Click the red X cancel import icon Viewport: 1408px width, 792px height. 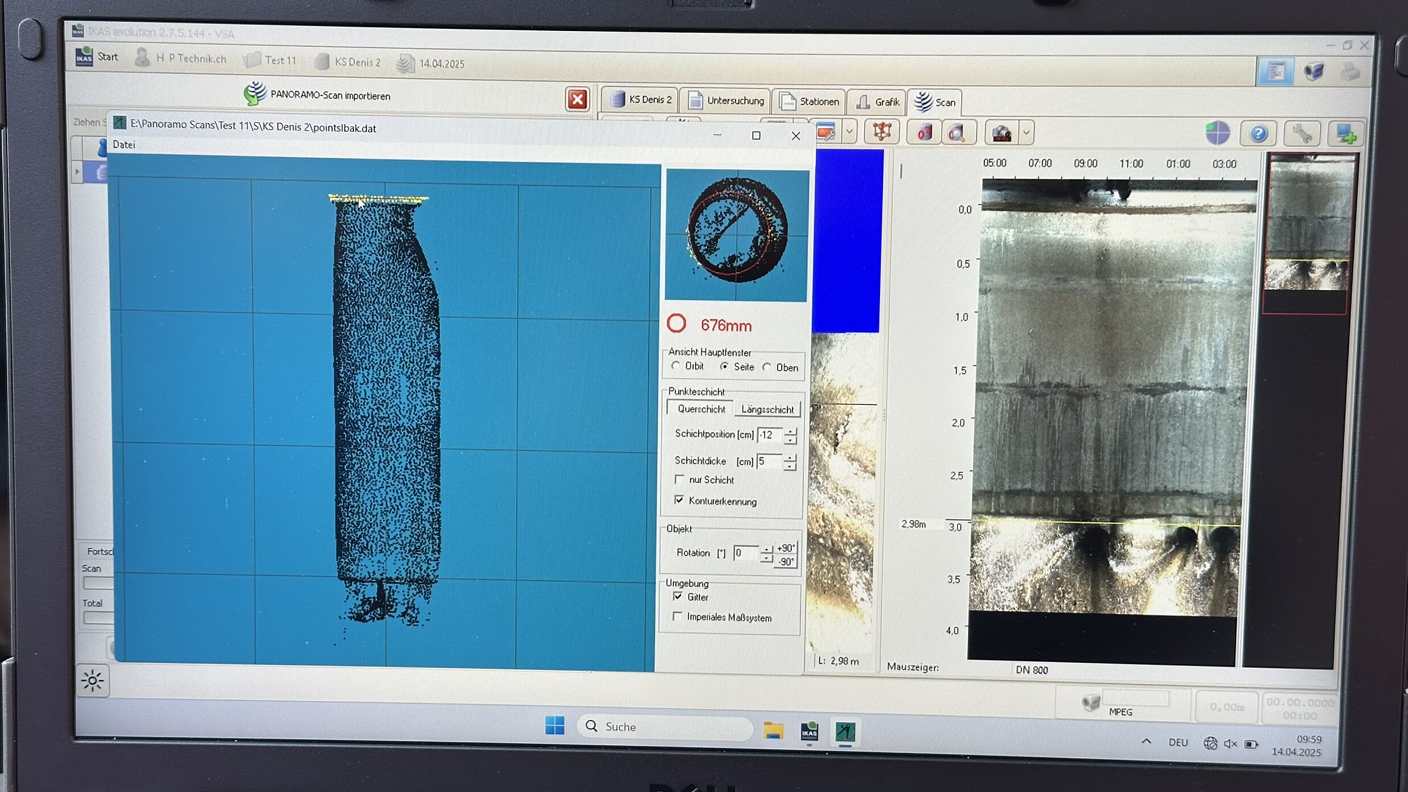pyautogui.click(x=577, y=100)
